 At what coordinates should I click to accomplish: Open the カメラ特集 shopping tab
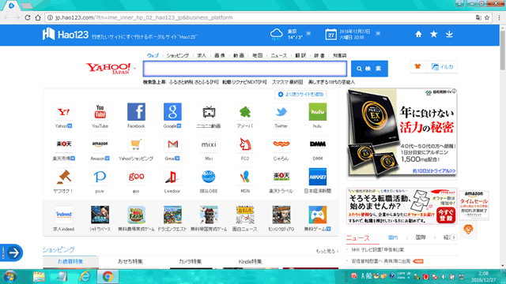pyautogui.click(x=190, y=261)
